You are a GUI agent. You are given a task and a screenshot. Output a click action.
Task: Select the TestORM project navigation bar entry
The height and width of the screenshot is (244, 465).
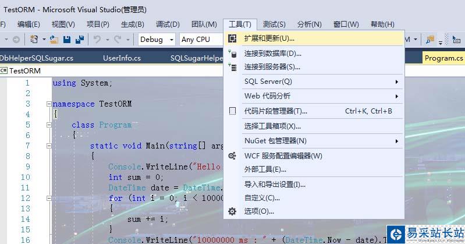pos(25,70)
